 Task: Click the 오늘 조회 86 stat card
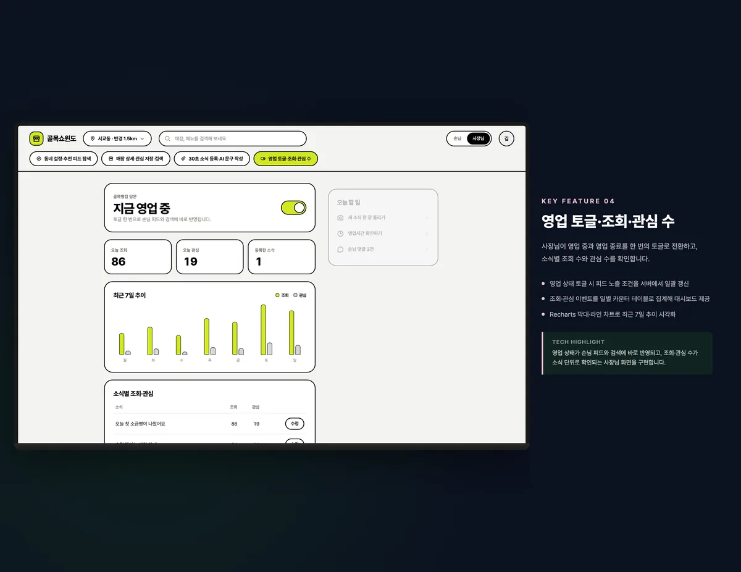138,257
